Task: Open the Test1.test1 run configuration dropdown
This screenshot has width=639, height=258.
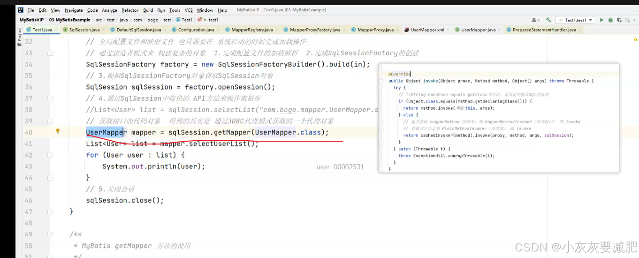Action: [x=575, y=20]
